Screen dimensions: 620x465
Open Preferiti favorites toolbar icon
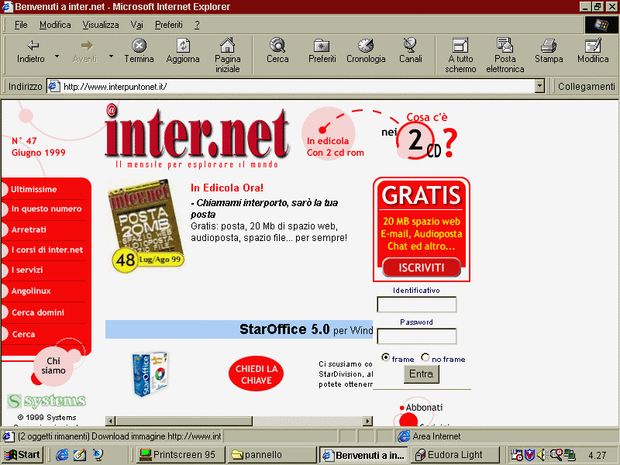322,51
